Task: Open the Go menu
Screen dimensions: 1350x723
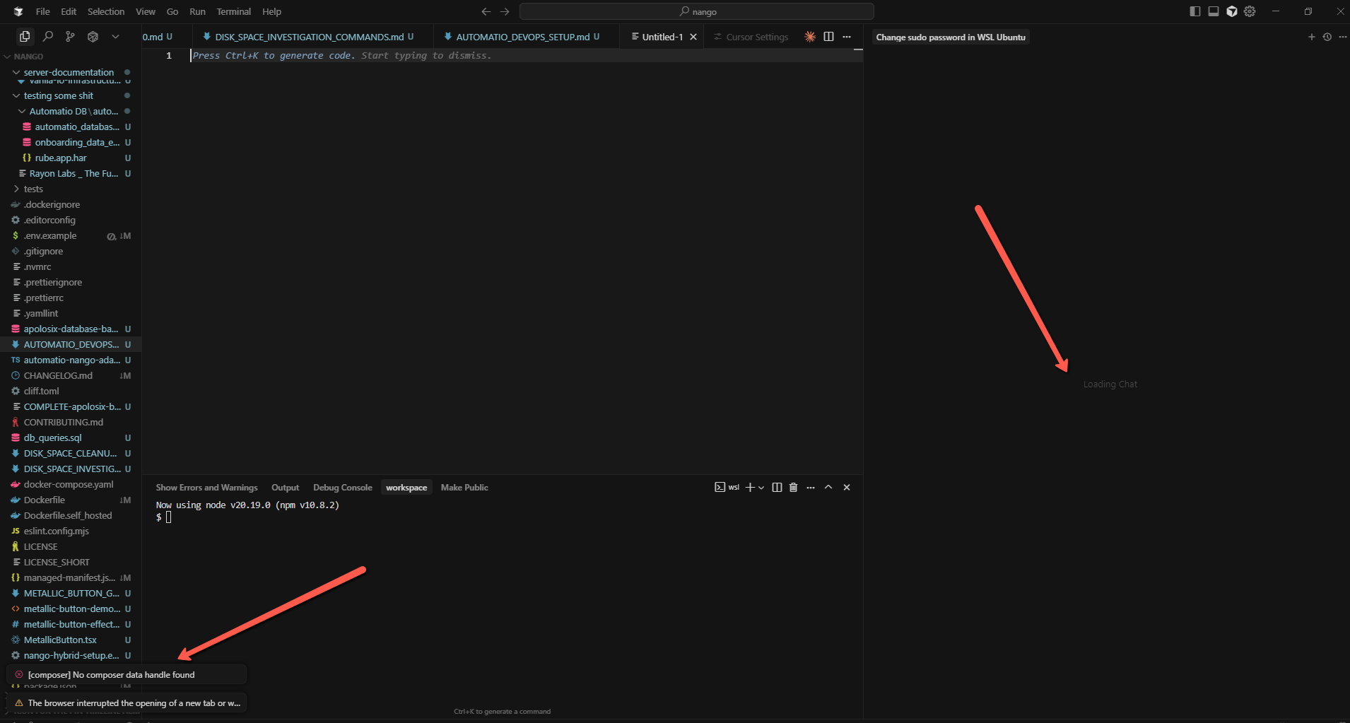Action: (172, 11)
